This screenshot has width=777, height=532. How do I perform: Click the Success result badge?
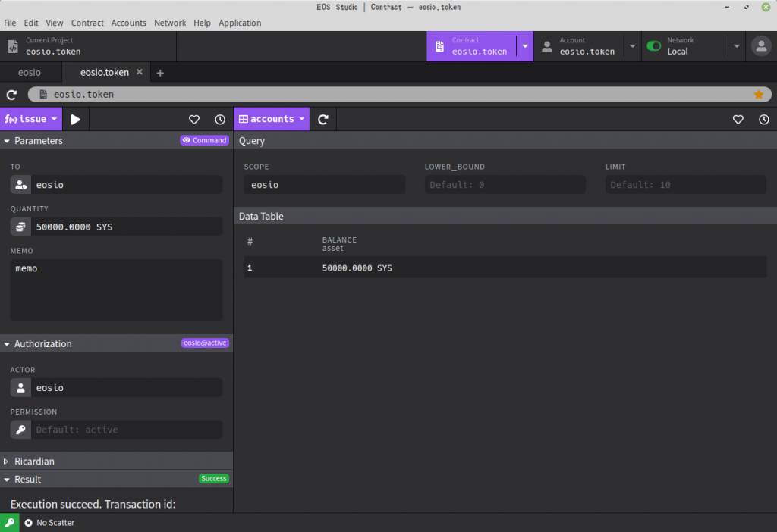coord(213,478)
